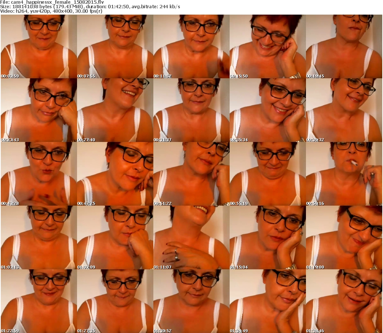Select the thumbnail marked 01:07:09
The height and width of the screenshot is (333, 383).
(115, 237)
